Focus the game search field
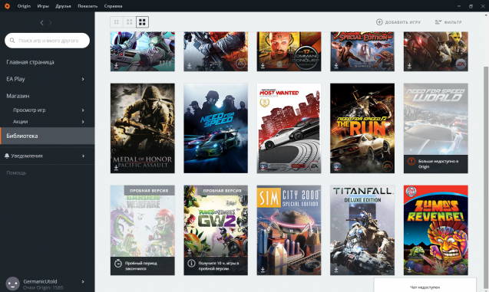 [x=47, y=41]
